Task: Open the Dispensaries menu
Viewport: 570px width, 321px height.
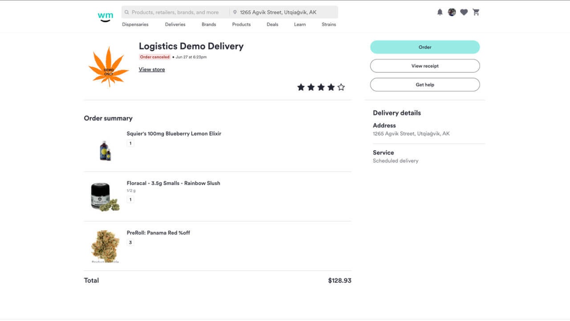Action: click(135, 25)
